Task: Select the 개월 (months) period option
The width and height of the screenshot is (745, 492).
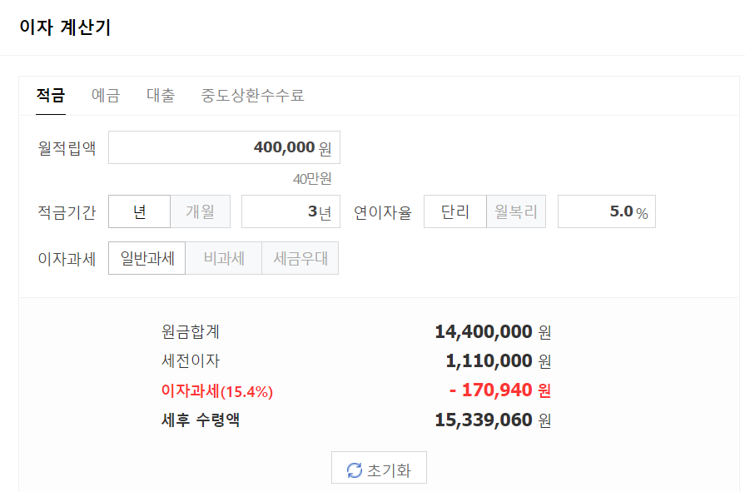Action: [199, 211]
